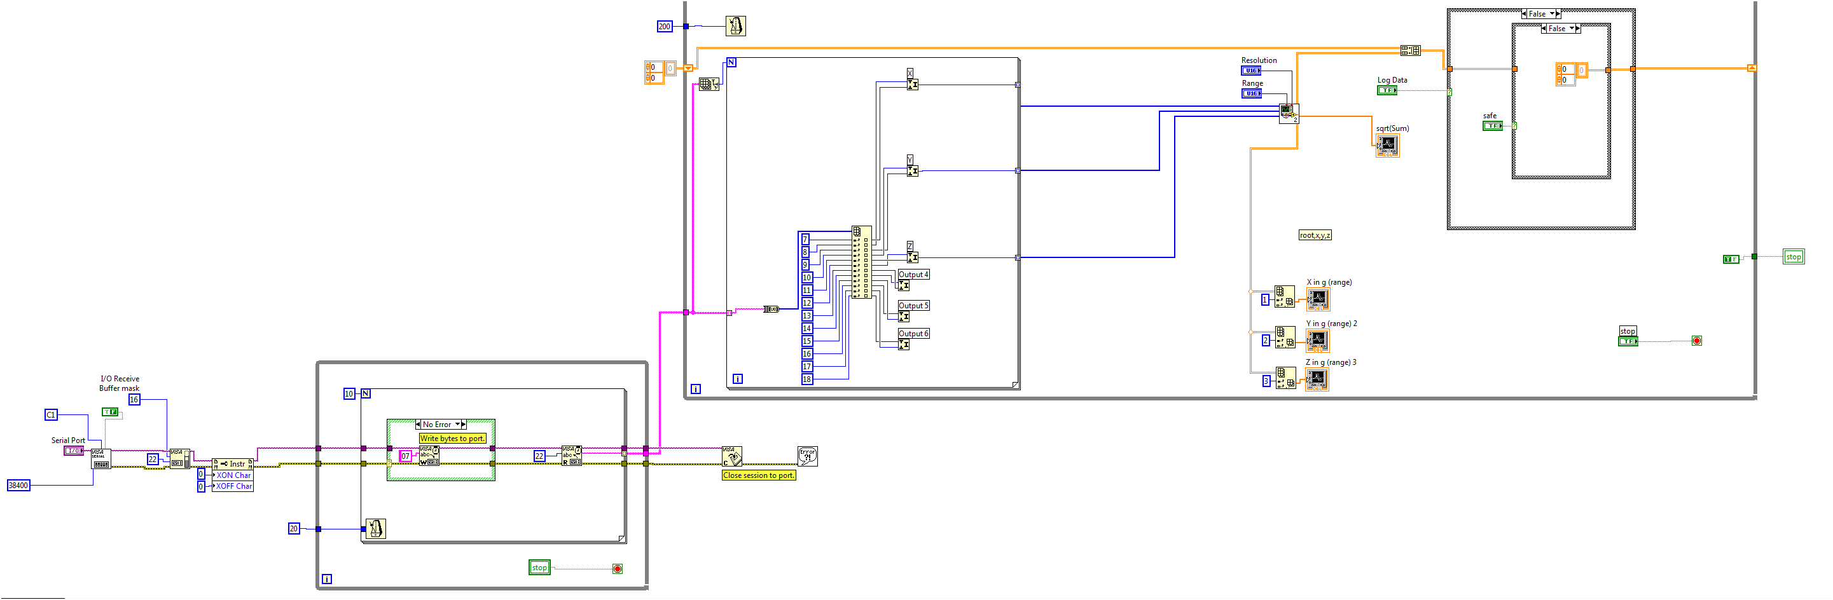Select the Z in g (range) 3 chart terminal
The height and width of the screenshot is (600, 1833).
(x=1318, y=379)
